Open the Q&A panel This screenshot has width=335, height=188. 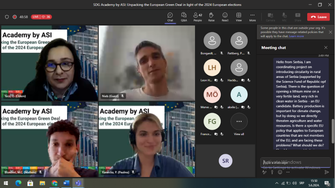point(184,17)
